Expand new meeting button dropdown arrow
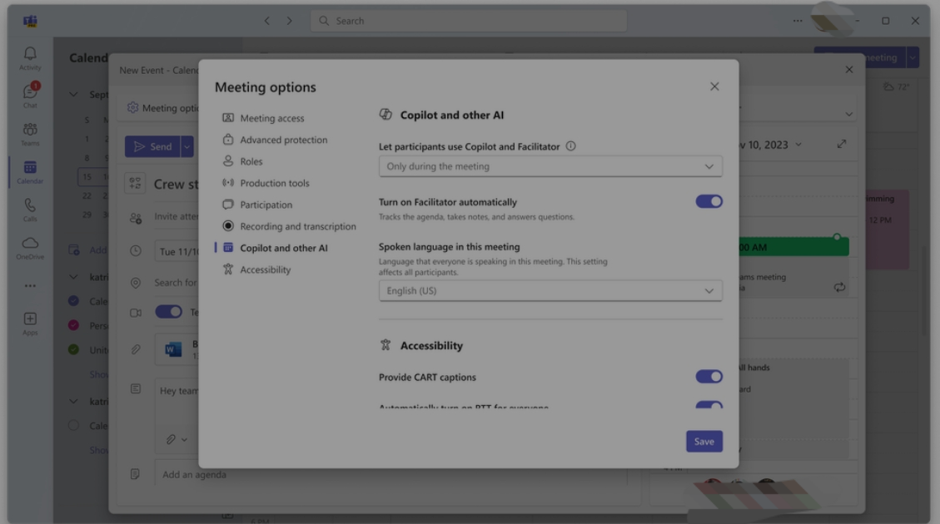 tap(913, 58)
